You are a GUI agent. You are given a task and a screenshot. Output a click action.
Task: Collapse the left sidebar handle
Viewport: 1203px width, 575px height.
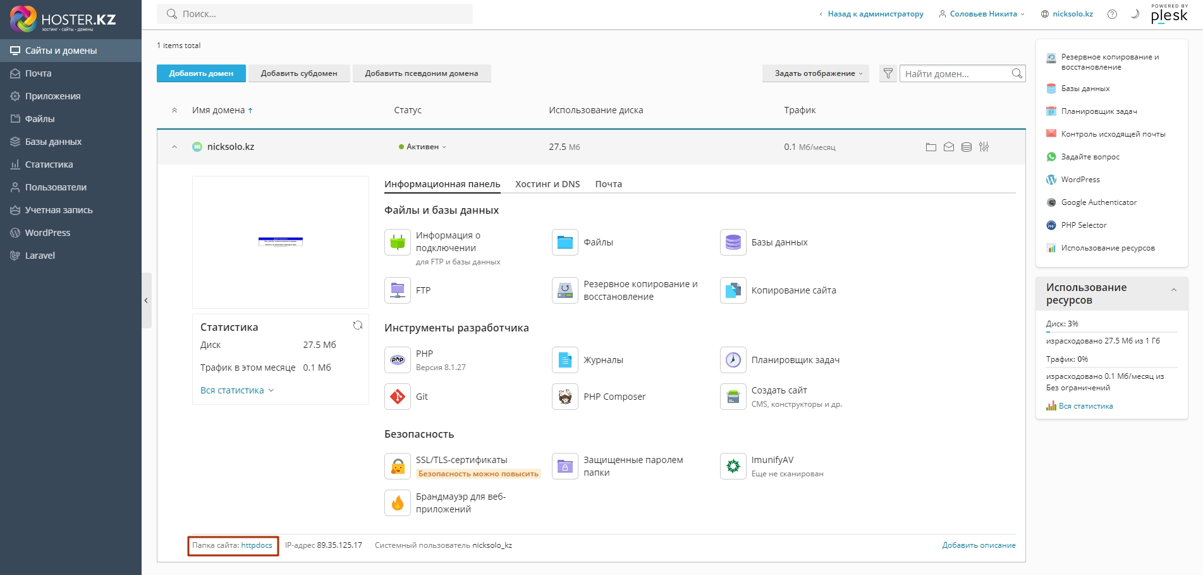point(147,300)
